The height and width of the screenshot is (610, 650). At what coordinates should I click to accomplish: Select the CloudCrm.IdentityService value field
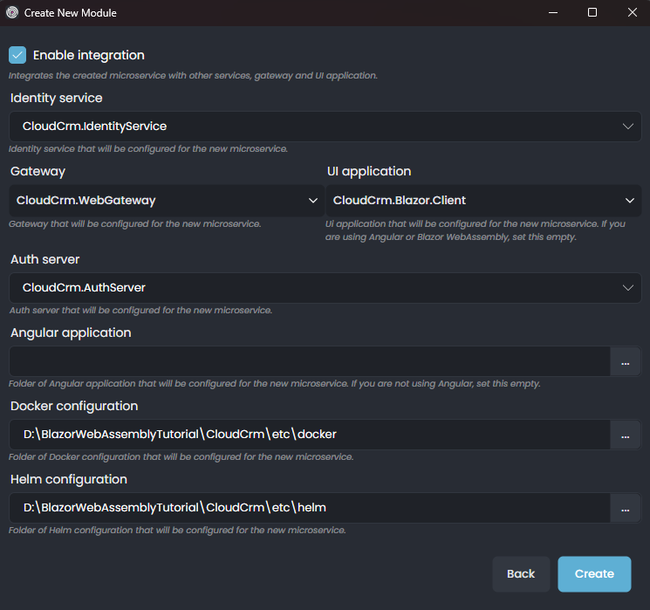[x=314, y=127]
